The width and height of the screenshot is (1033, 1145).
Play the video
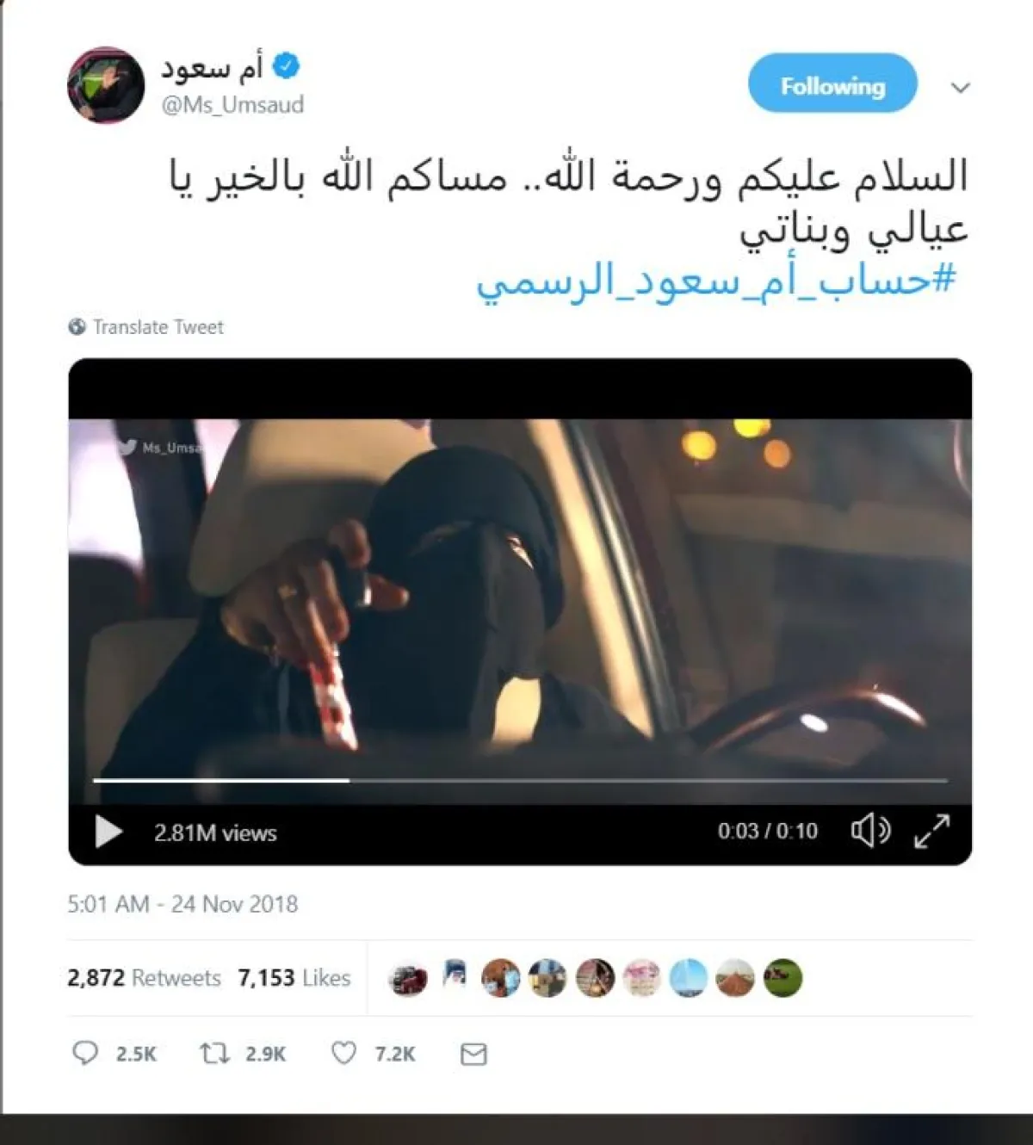pyautogui.click(x=108, y=832)
